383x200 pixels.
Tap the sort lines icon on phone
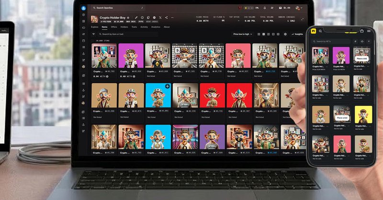356,42
